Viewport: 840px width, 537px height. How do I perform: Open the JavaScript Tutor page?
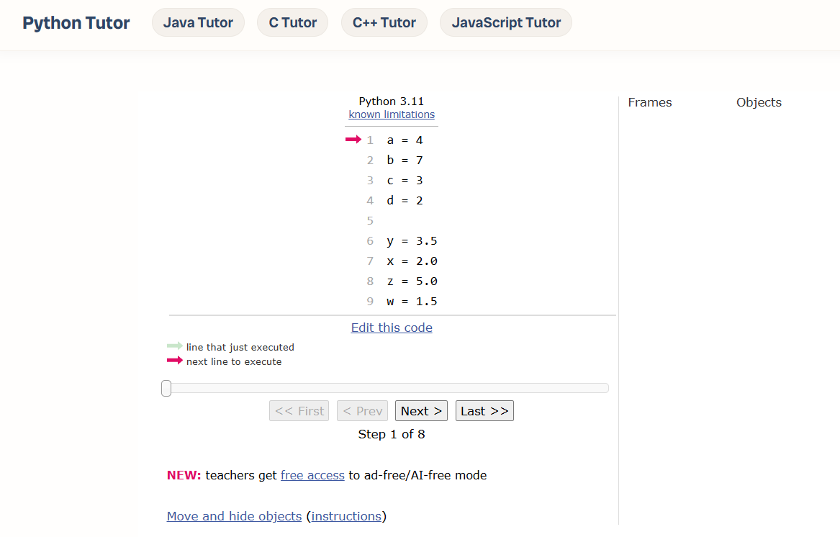pos(505,23)
